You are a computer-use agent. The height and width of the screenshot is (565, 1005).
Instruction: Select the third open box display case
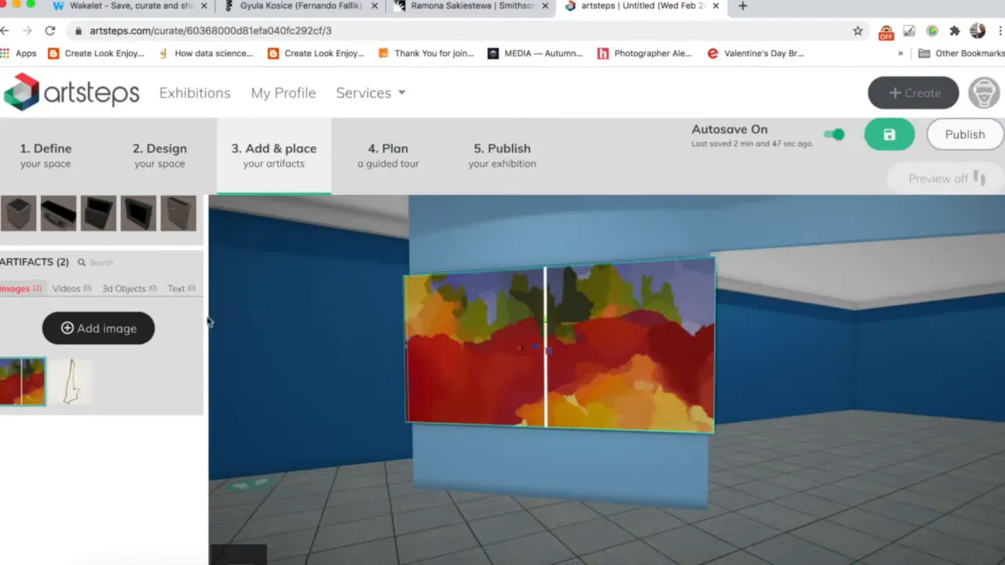point(99,213)
